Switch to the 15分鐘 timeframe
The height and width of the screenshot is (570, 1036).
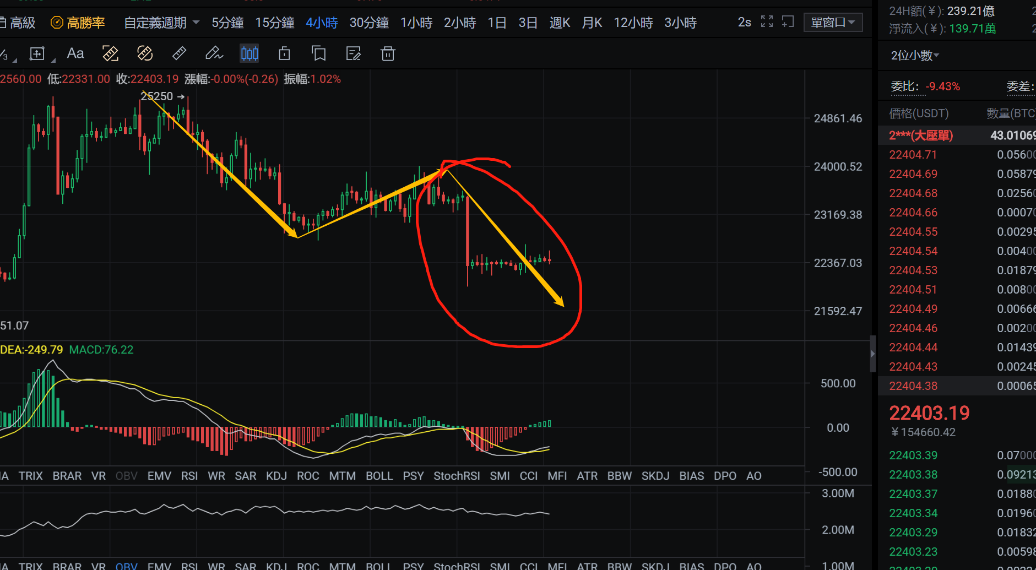point(274,23)
